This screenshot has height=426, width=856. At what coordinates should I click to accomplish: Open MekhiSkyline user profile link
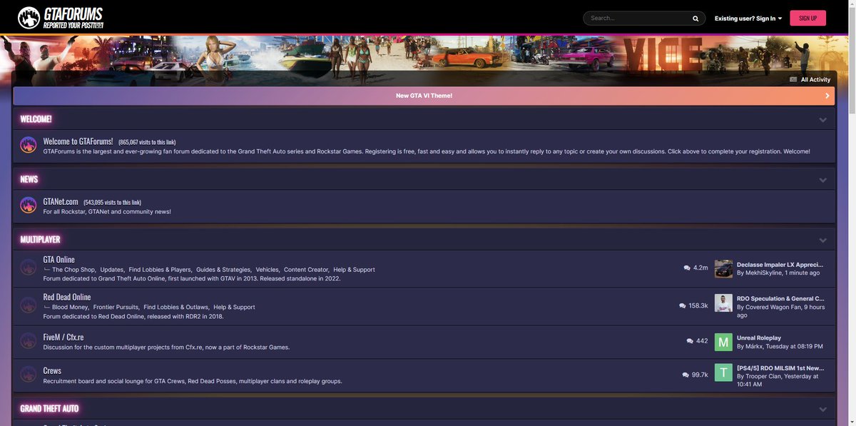tap(763, 273)
